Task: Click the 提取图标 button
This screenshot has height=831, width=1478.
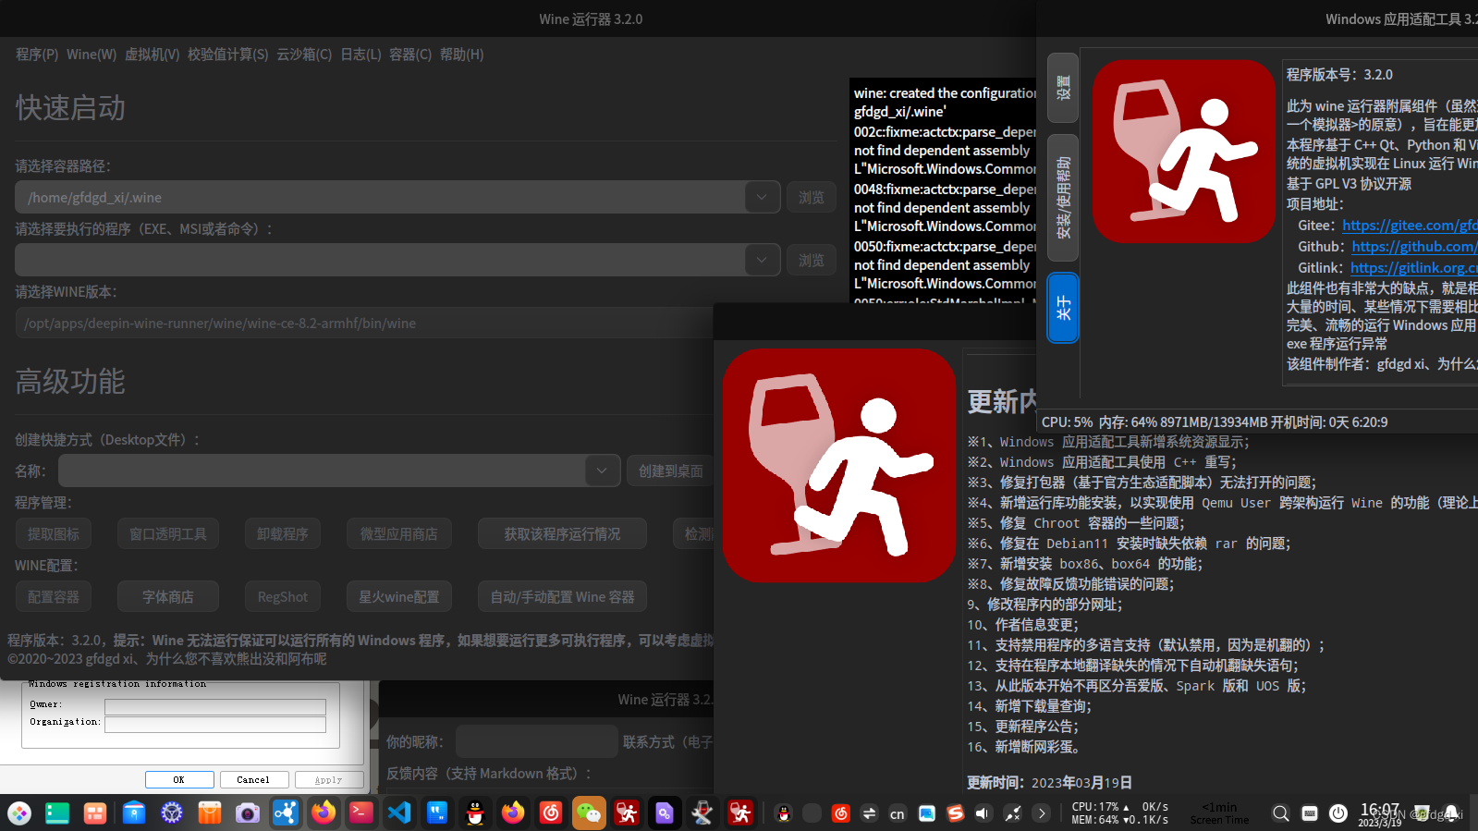Action: point(54,533)
